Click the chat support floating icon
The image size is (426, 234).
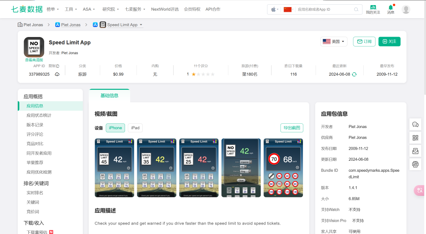[415, 124]
